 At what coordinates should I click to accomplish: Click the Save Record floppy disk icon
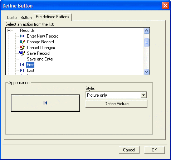point(22,53)
